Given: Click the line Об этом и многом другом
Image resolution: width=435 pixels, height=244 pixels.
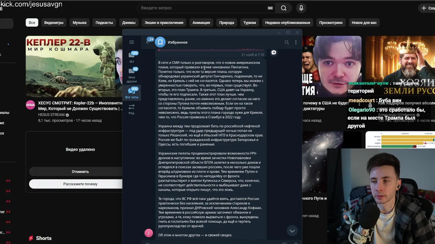Looking at the screenshot, I should (195, 235).
